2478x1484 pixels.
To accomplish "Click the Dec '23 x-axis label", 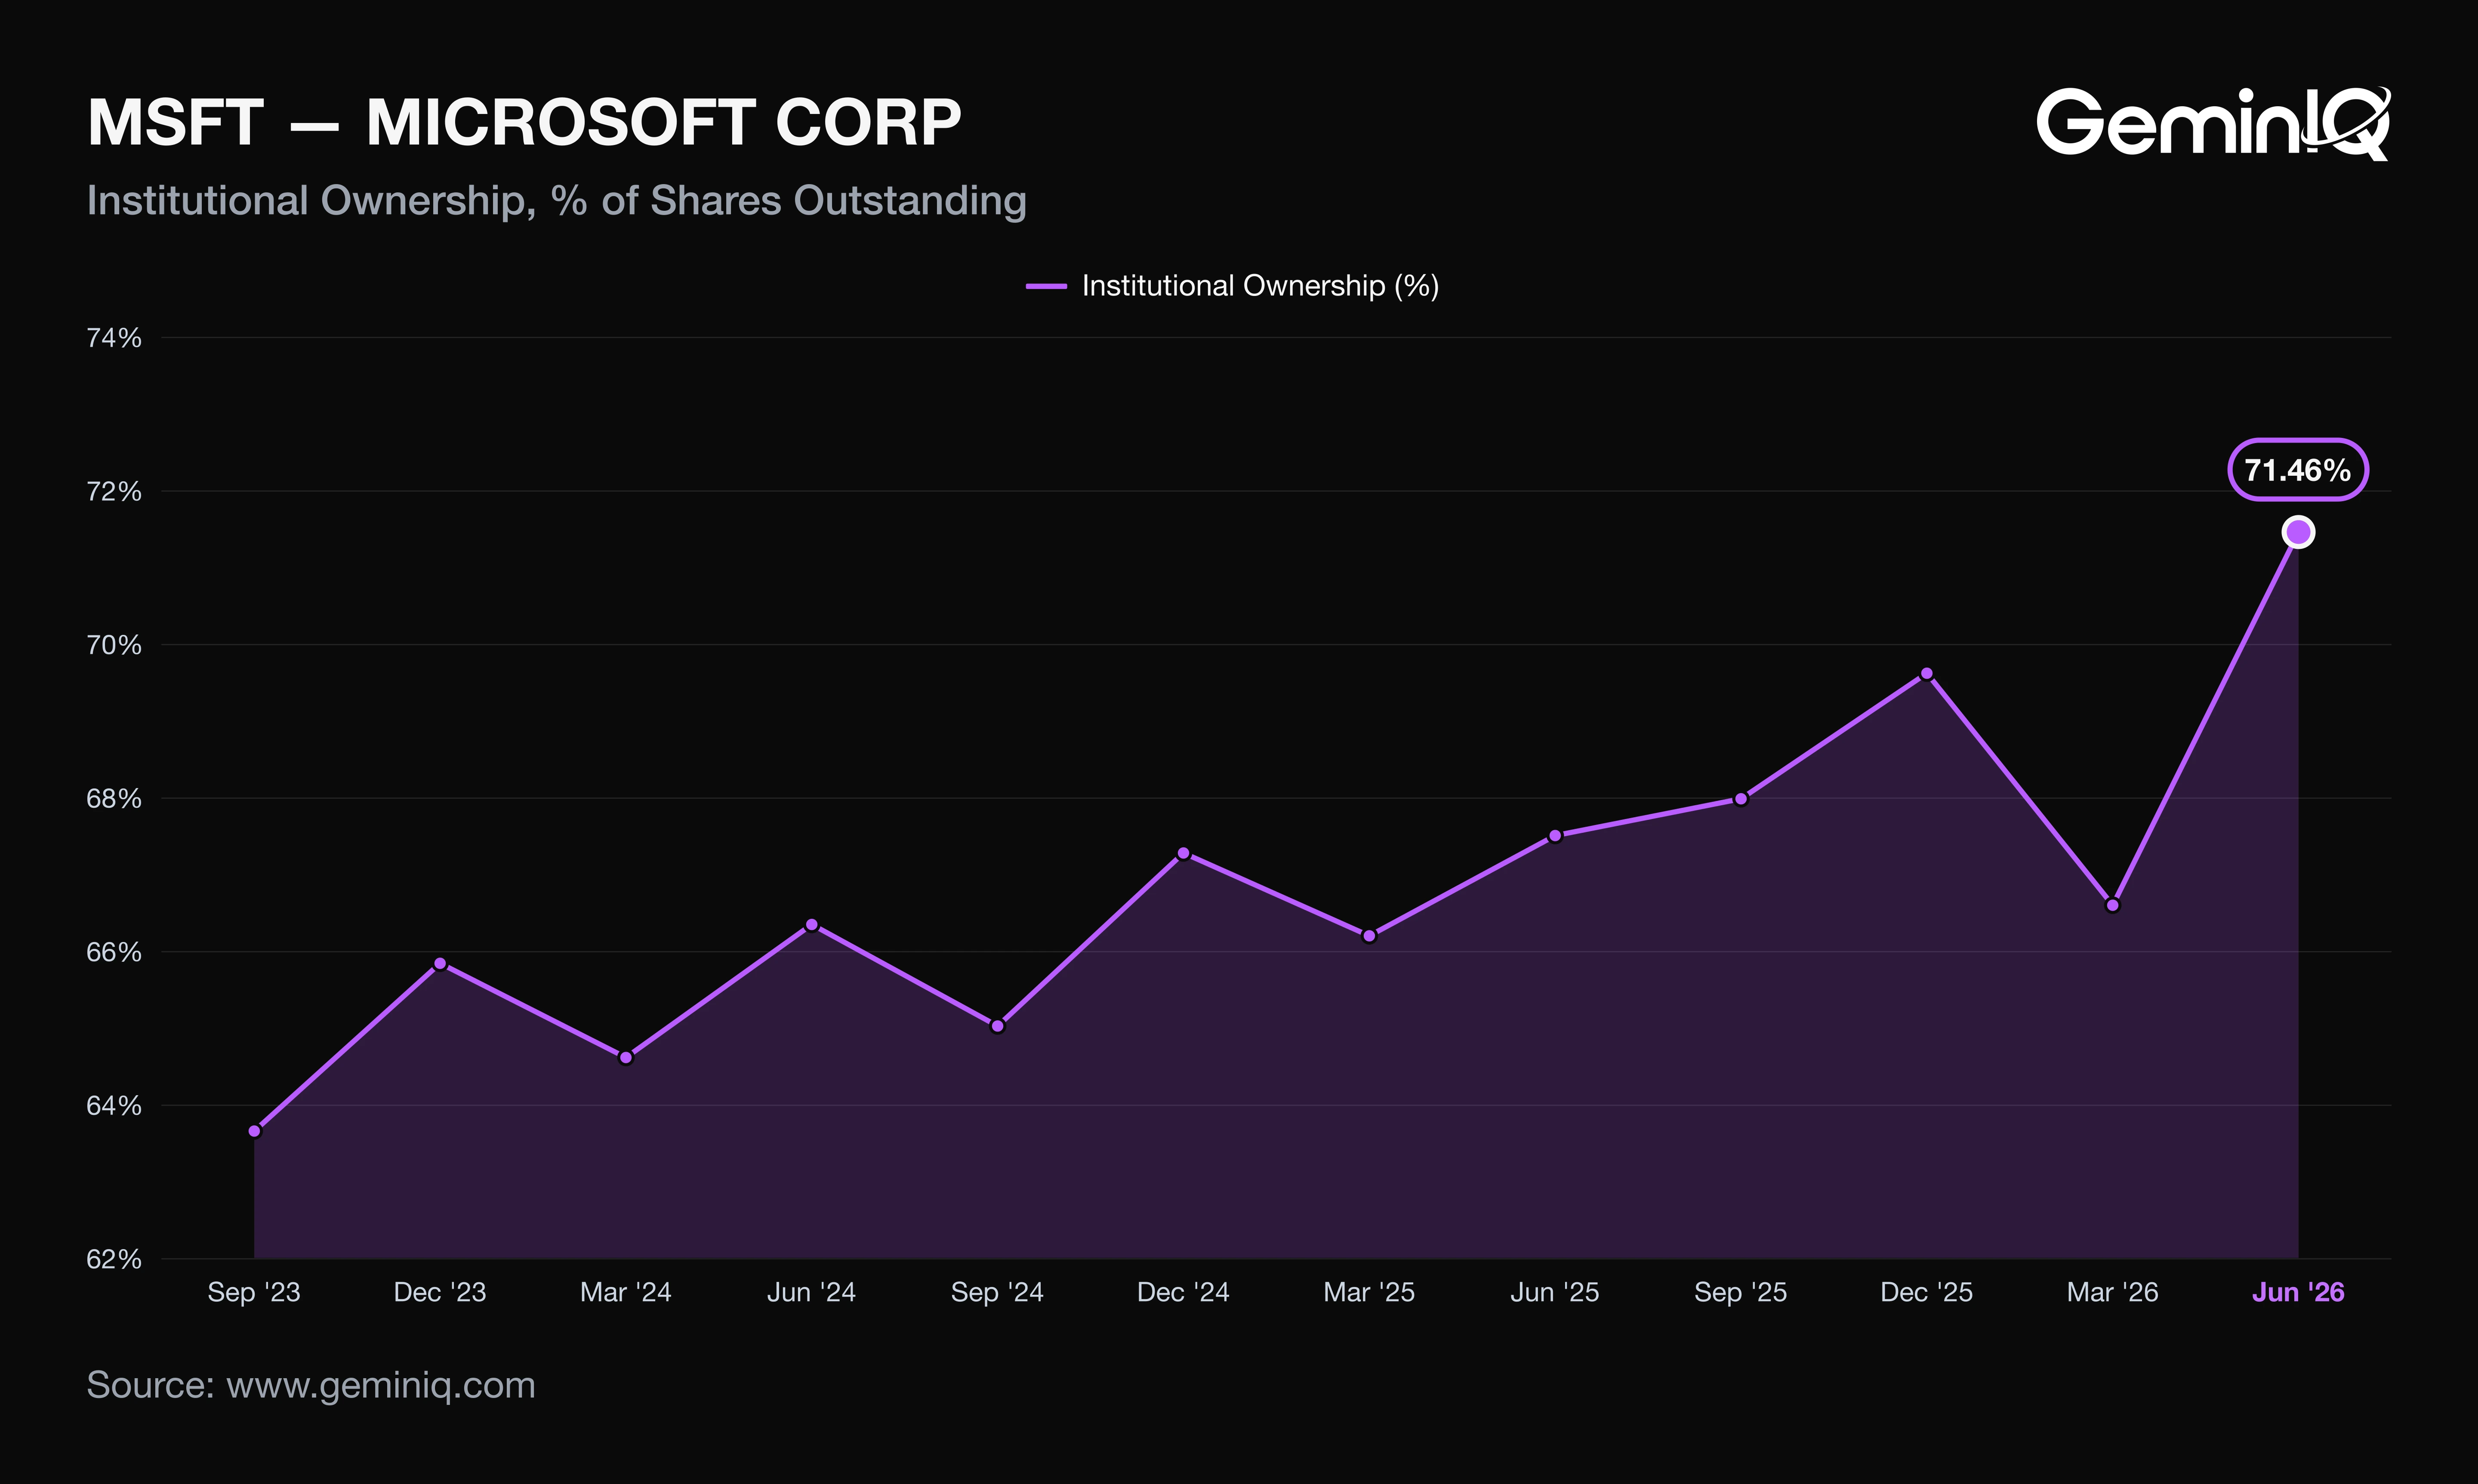I will tap(440, 1293).
